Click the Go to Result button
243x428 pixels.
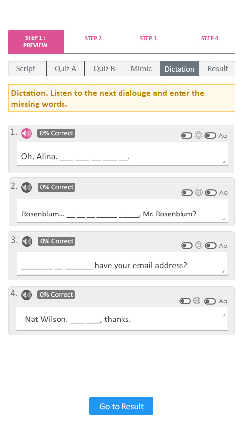pos(121,406)
